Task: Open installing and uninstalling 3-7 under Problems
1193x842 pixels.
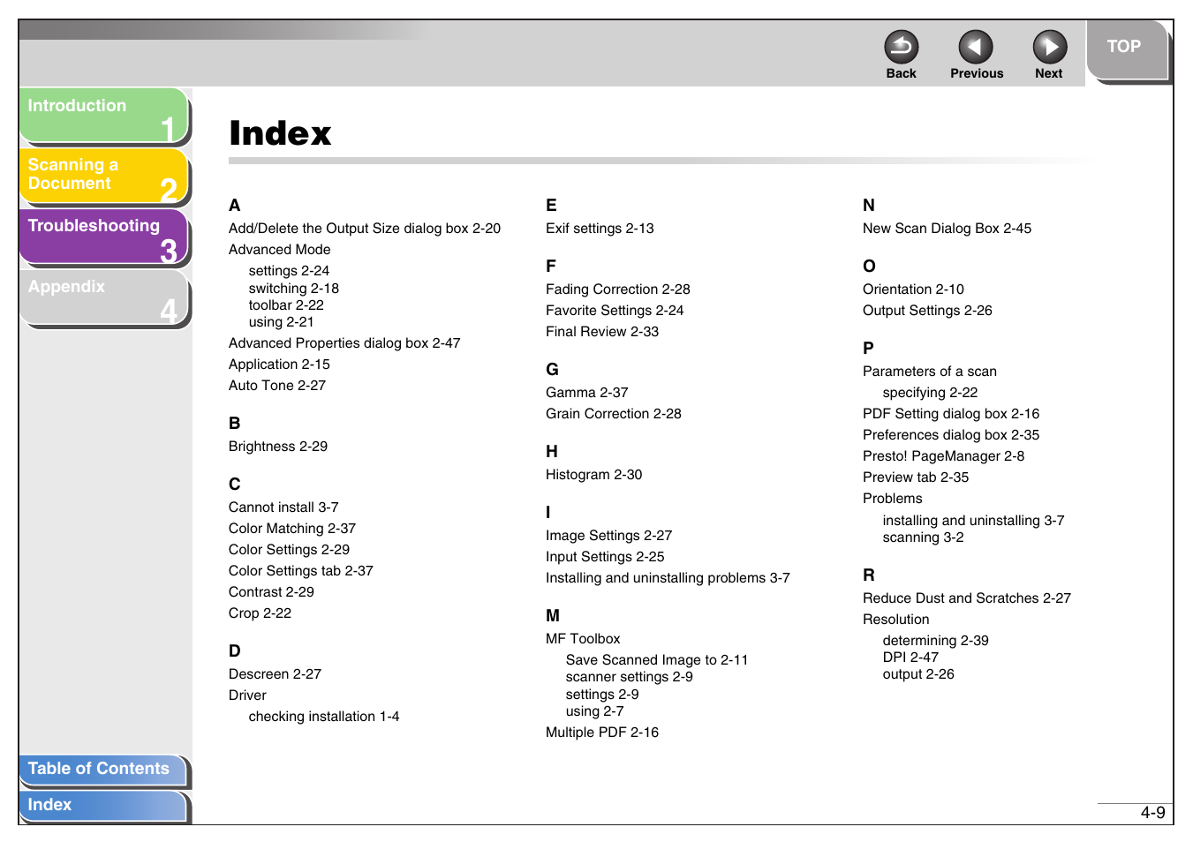Action: coord(973,521)
